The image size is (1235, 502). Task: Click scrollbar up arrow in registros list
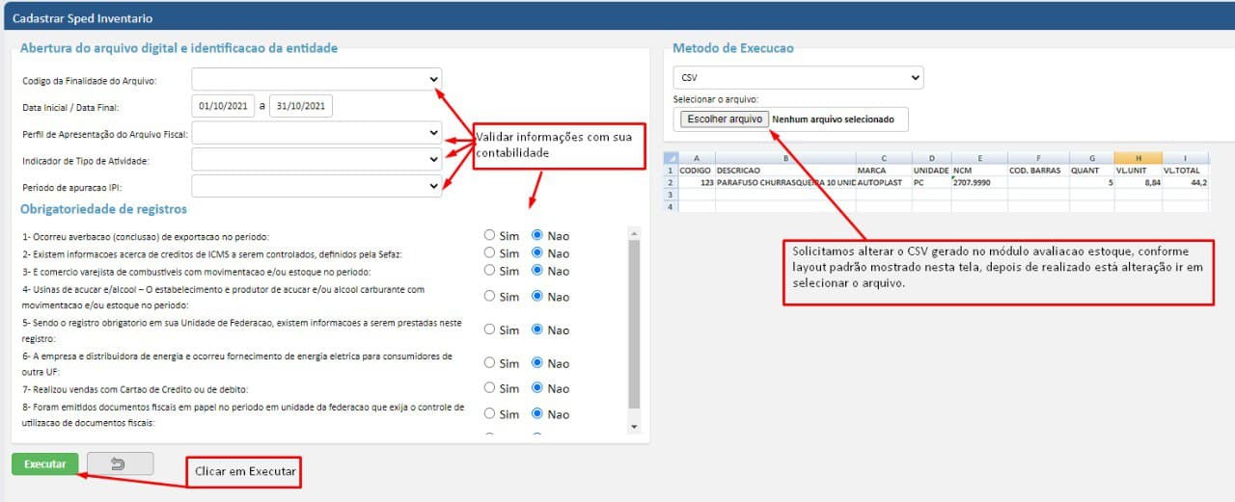(x=634, y=232)
